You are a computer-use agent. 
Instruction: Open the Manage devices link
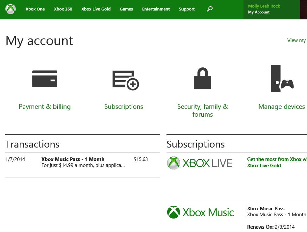click(x=282, y=106)
